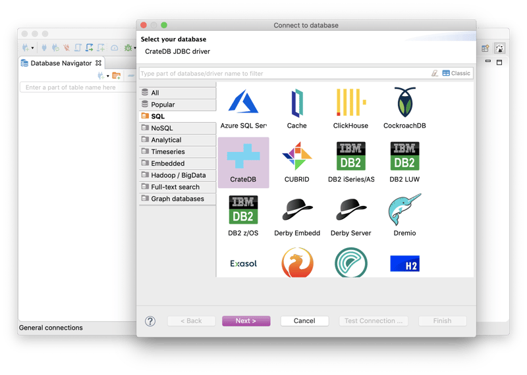Click the Reconnect plug icon in toolbar
This screenshot has height=375, width=527.
coord(55,47)
